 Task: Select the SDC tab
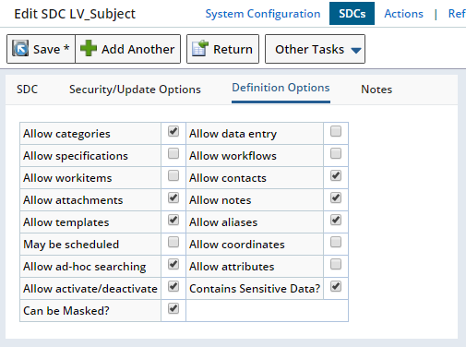(x=27, y=90)
